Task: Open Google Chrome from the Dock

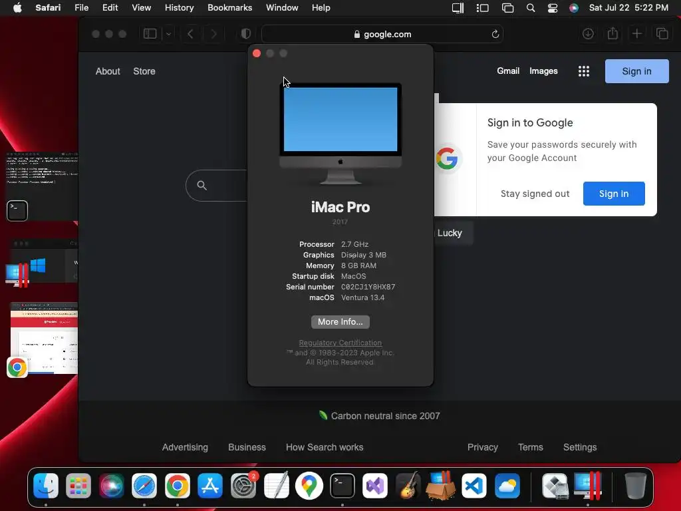Action: tap(177, 485)
